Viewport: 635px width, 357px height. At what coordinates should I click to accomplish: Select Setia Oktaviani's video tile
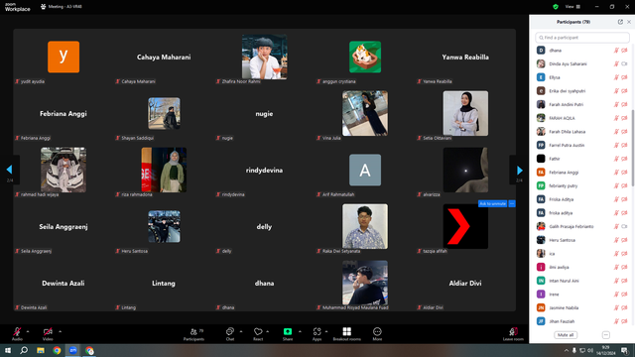point(465,113)
